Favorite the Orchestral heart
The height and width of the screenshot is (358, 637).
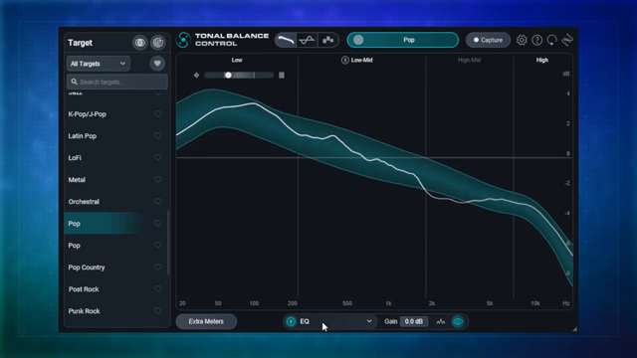[157, 201]
